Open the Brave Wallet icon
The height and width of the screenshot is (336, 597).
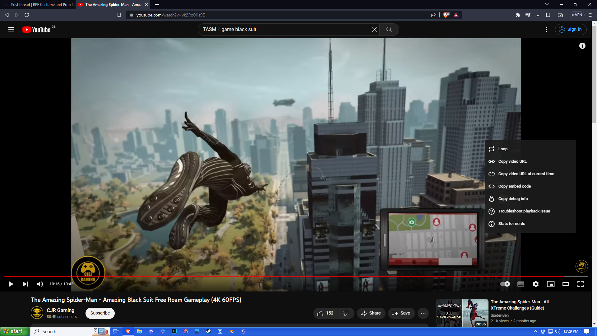[x=560, y=15]
